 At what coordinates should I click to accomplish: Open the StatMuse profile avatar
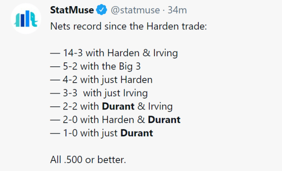tap(26, 18)
